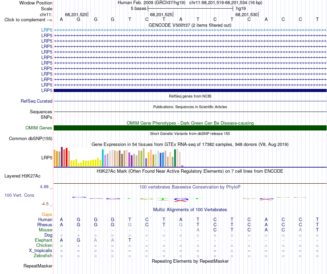
Task: Open the GENCODE V50lift37 track title
Action: (190, 25)
